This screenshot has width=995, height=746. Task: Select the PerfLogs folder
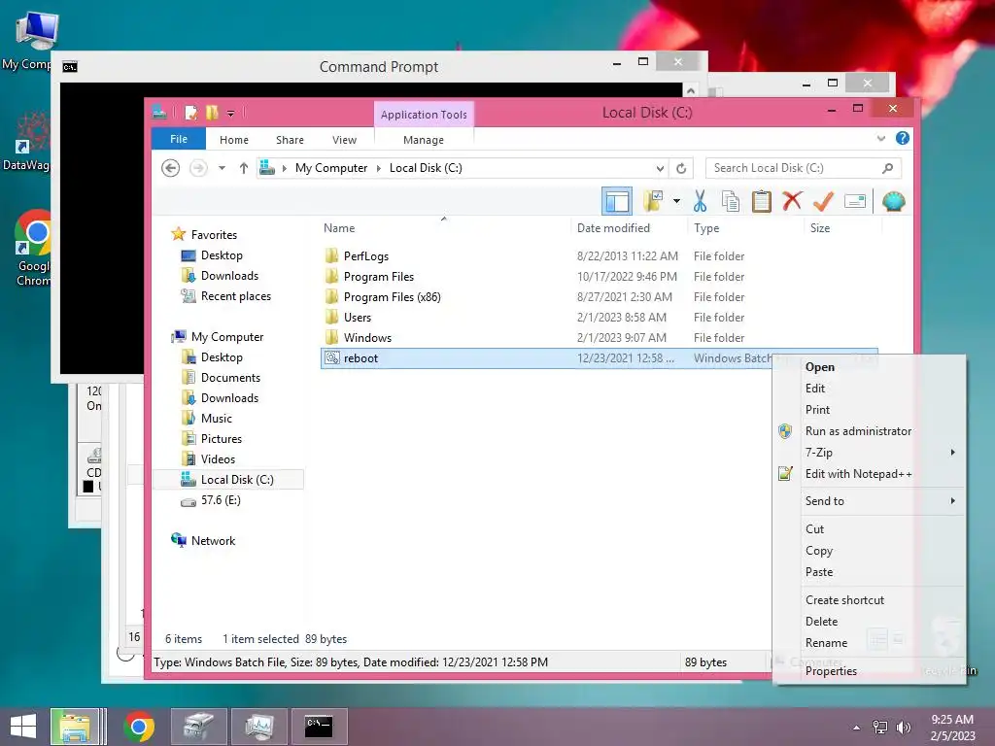click(x=365, y=256)
